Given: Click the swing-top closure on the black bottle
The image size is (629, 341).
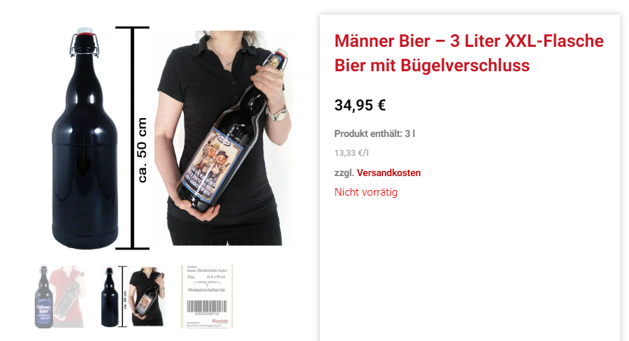Looking at the screenshot, I should 85,41.
